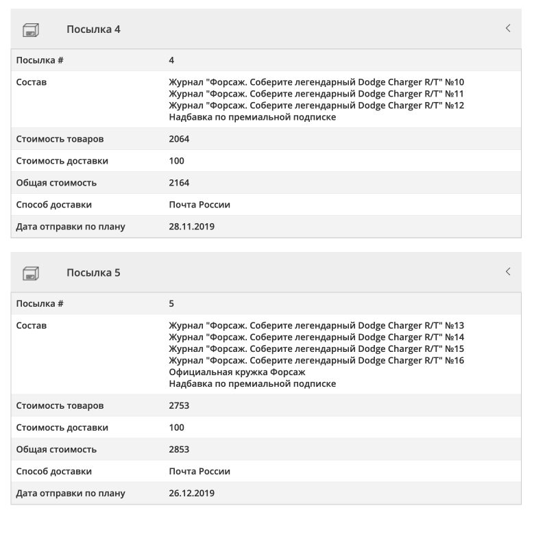The width and height of the screenshot is (534, 534).
Task: Select the Dodge Charger magazine №15 line
Action: (316, 349)
